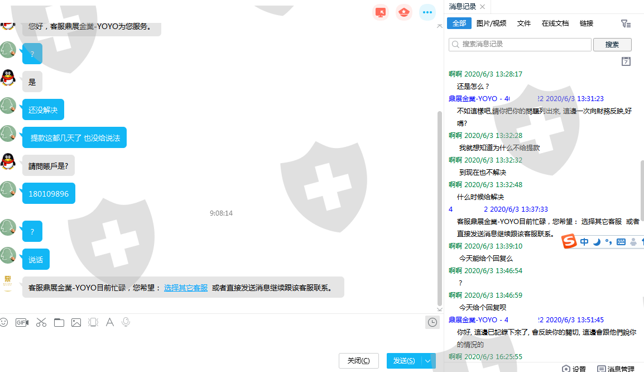Screen dimensions: 644x372
Task: Open the emoji picker in chat toolbar
Action: [x=4, y=322]
